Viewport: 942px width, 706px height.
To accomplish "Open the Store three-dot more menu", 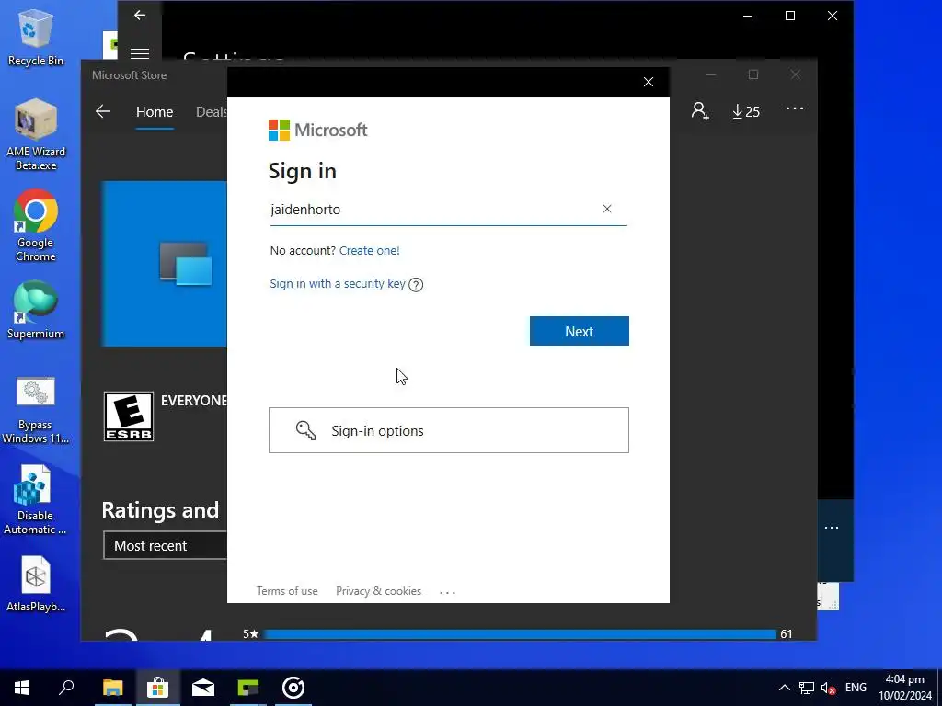I will [795, 108].
